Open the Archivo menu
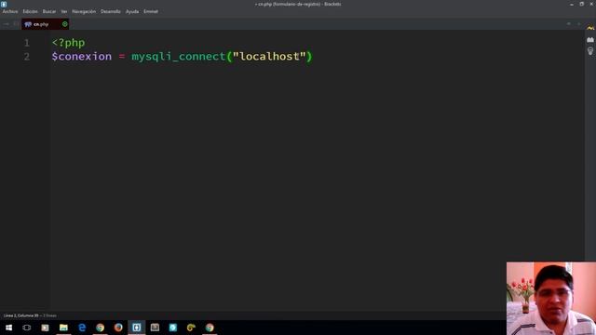 [x=10, y=11]
